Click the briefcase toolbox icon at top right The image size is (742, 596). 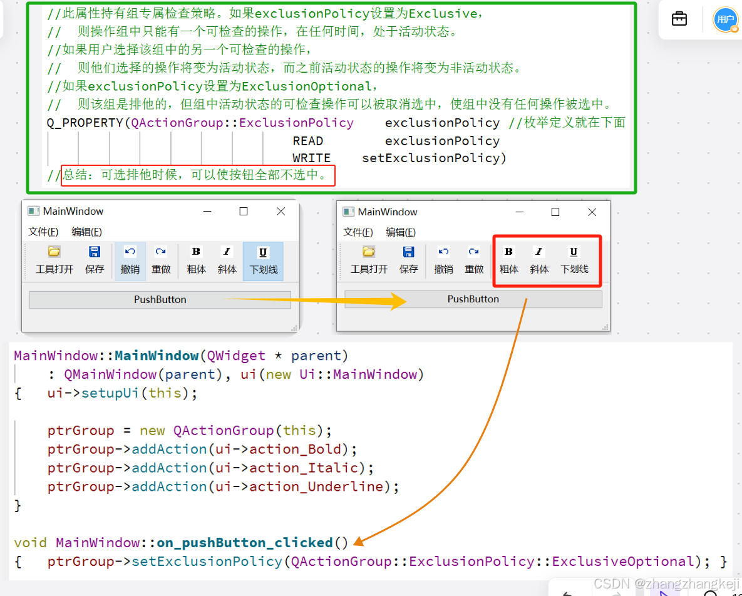point(679,19)
